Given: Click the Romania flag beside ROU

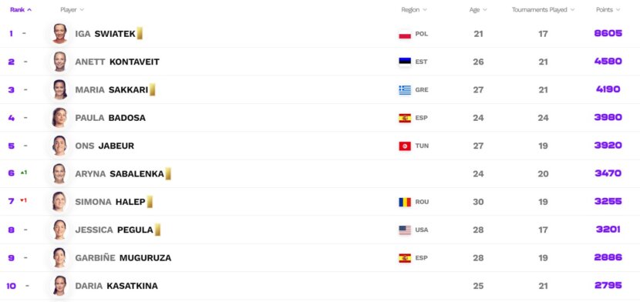Looking at the screenshot, I should (x=405, y=202).
